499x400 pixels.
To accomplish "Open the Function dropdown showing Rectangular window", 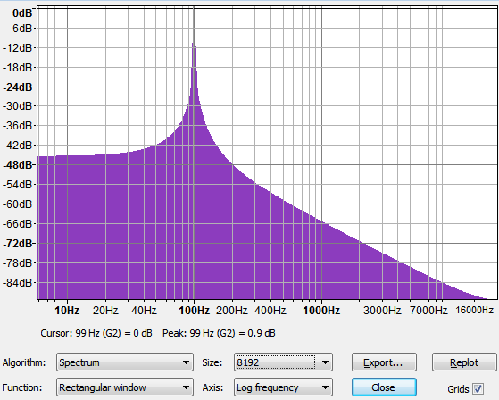I will 125,387.
